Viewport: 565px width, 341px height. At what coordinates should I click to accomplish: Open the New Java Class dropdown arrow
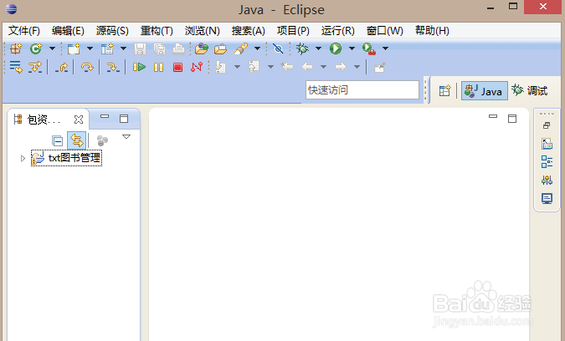[52, 48]
